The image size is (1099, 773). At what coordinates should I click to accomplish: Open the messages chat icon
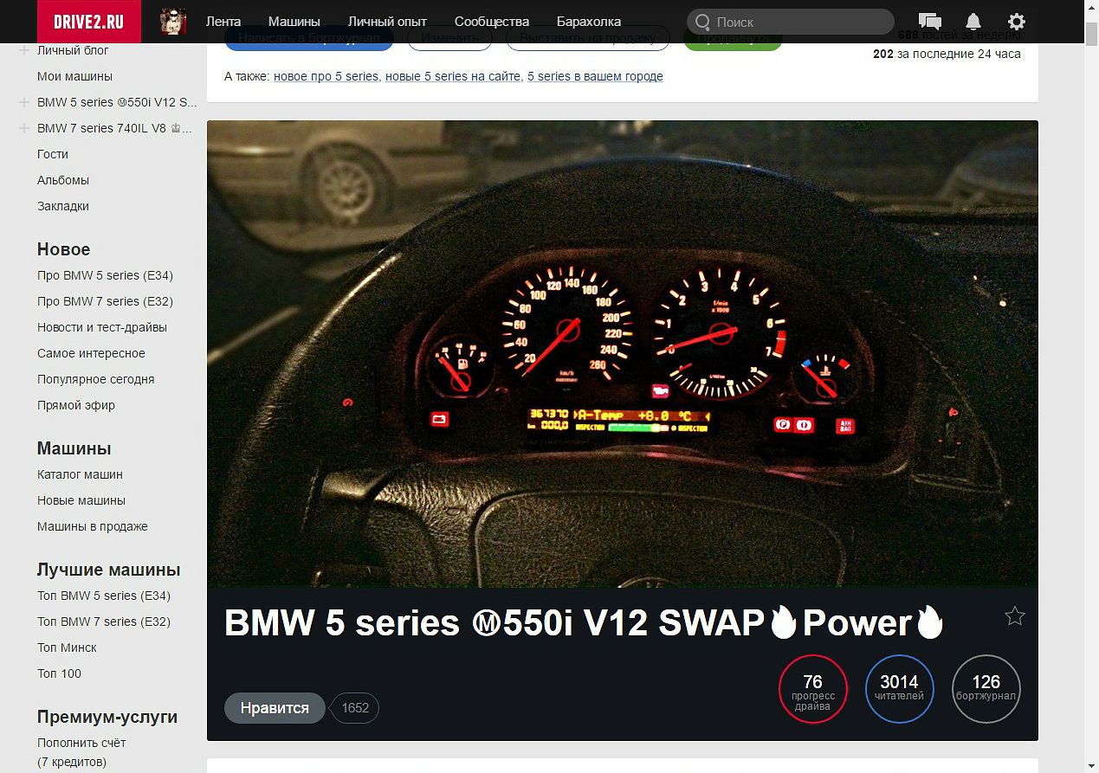click(929, 22)
